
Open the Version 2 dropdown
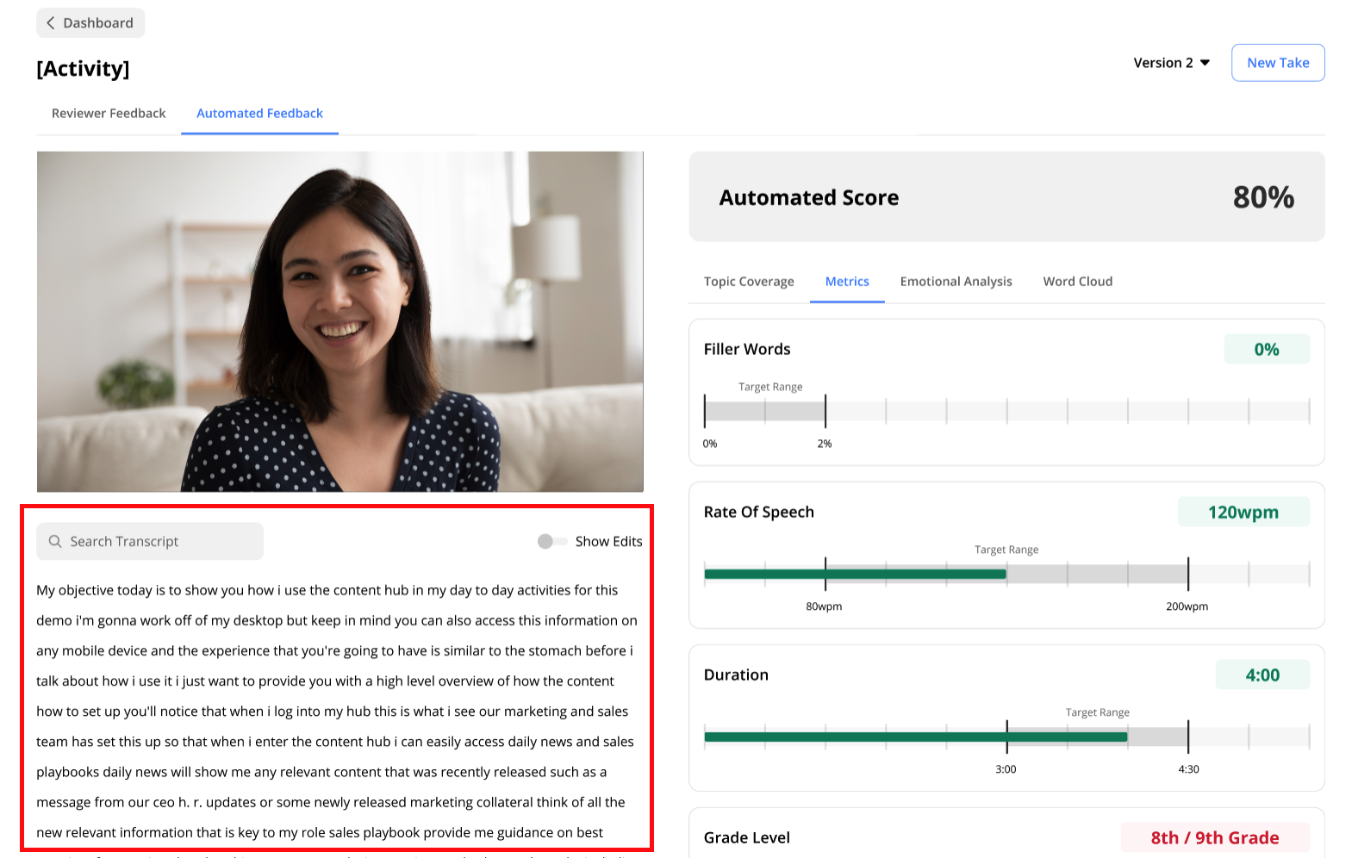point(1172,63)
